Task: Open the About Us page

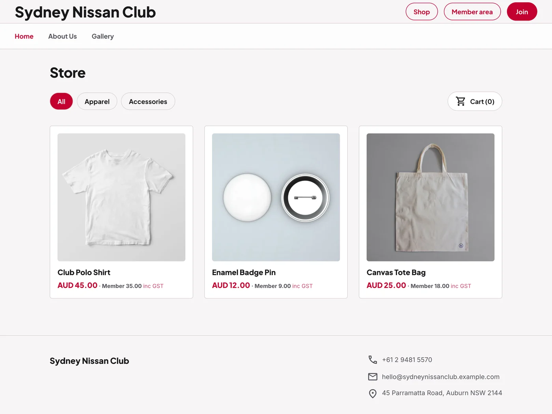Action: 62,36
